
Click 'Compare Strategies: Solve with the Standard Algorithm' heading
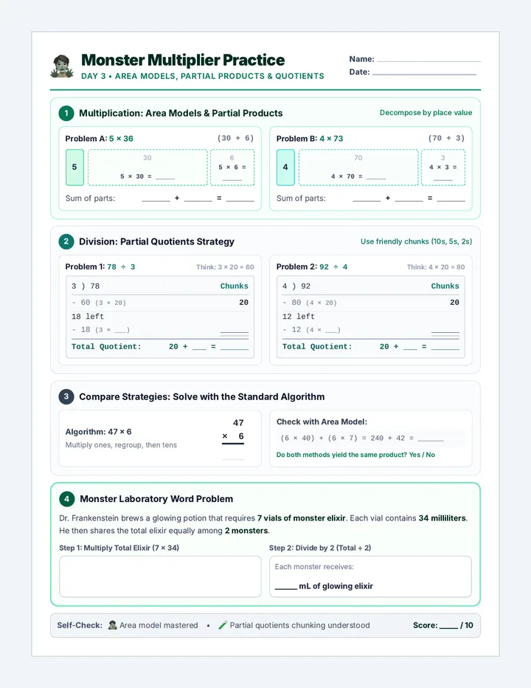pyautogui.click(x=201, y=396)
